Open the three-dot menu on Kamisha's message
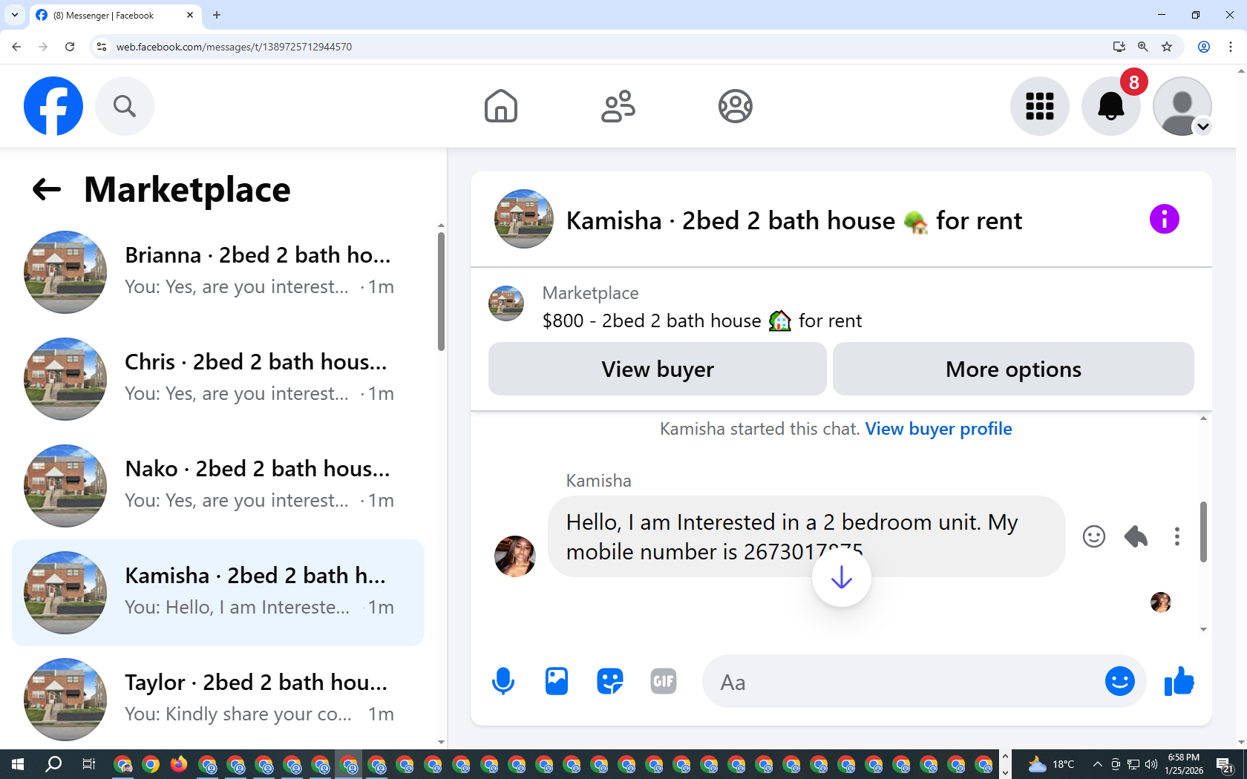The image size is (1247, 779). pos(1177,536)
